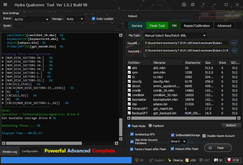Click the Filename column header

pos(167,63)
